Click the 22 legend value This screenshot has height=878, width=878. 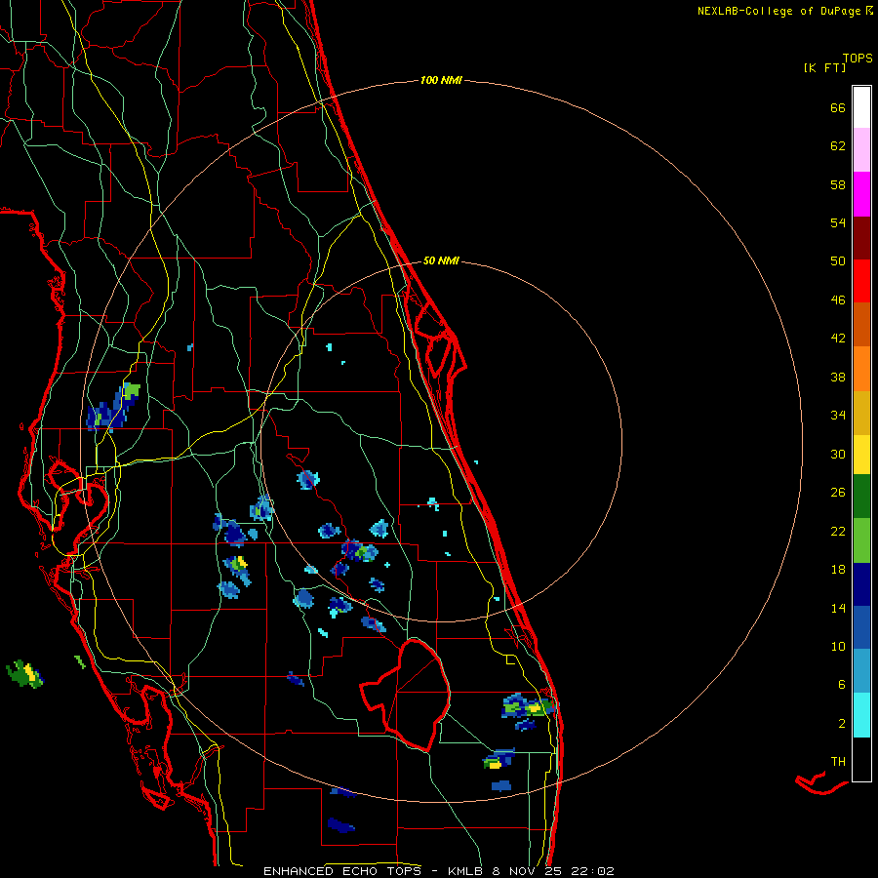[x=838, y=531]
